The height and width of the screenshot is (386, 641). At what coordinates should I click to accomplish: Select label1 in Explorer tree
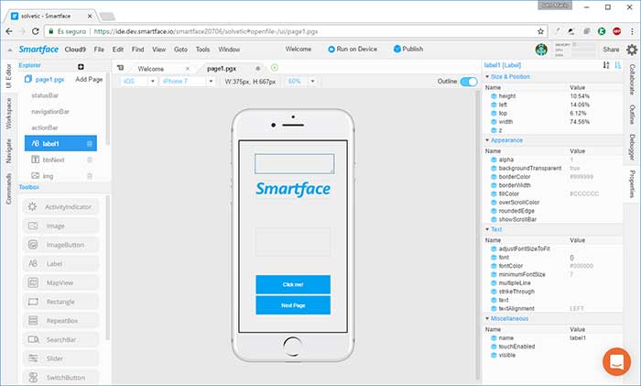(60, 143)
